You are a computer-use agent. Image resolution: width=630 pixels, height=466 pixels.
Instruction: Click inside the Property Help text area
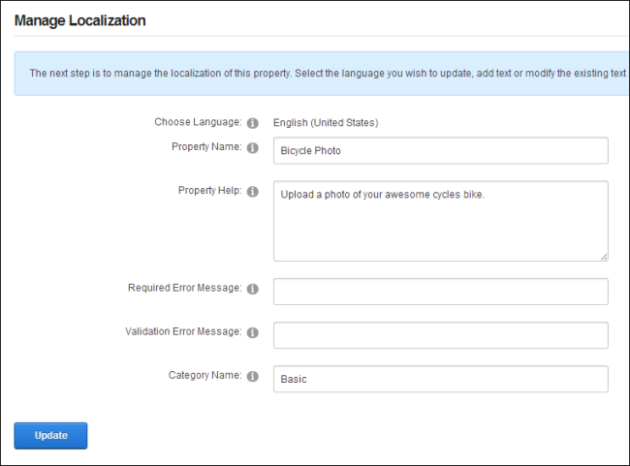pyautogui.click(x=441, y=221)
